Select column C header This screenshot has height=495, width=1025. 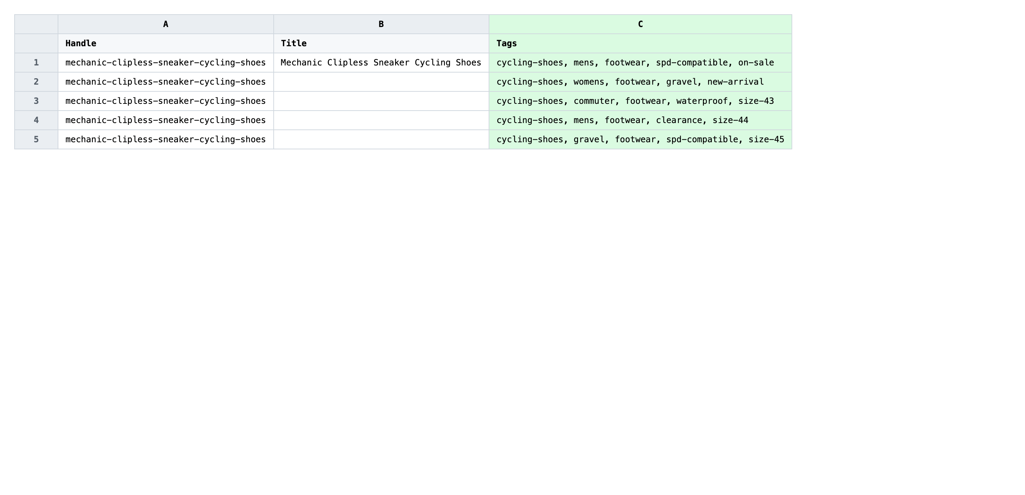pyautogui.click(x=640, y=24)
